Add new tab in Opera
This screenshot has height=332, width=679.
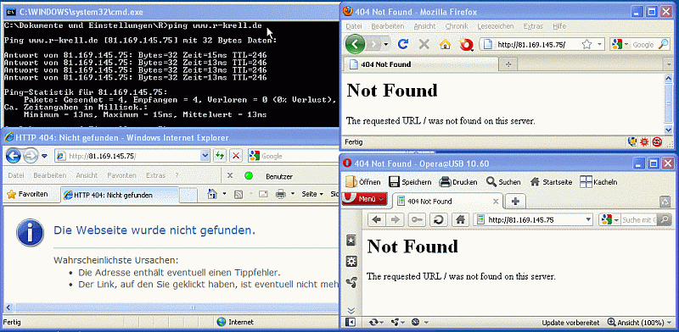pyautogui.click(x=515, y=201)
